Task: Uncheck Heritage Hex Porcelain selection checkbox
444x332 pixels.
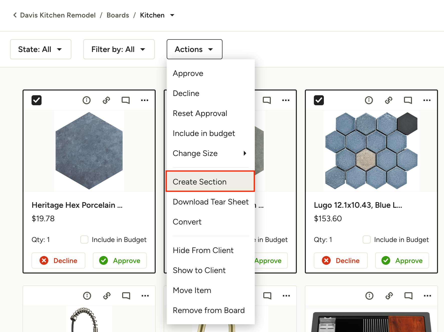Action: pyautogui.click(x=37, y=100)
